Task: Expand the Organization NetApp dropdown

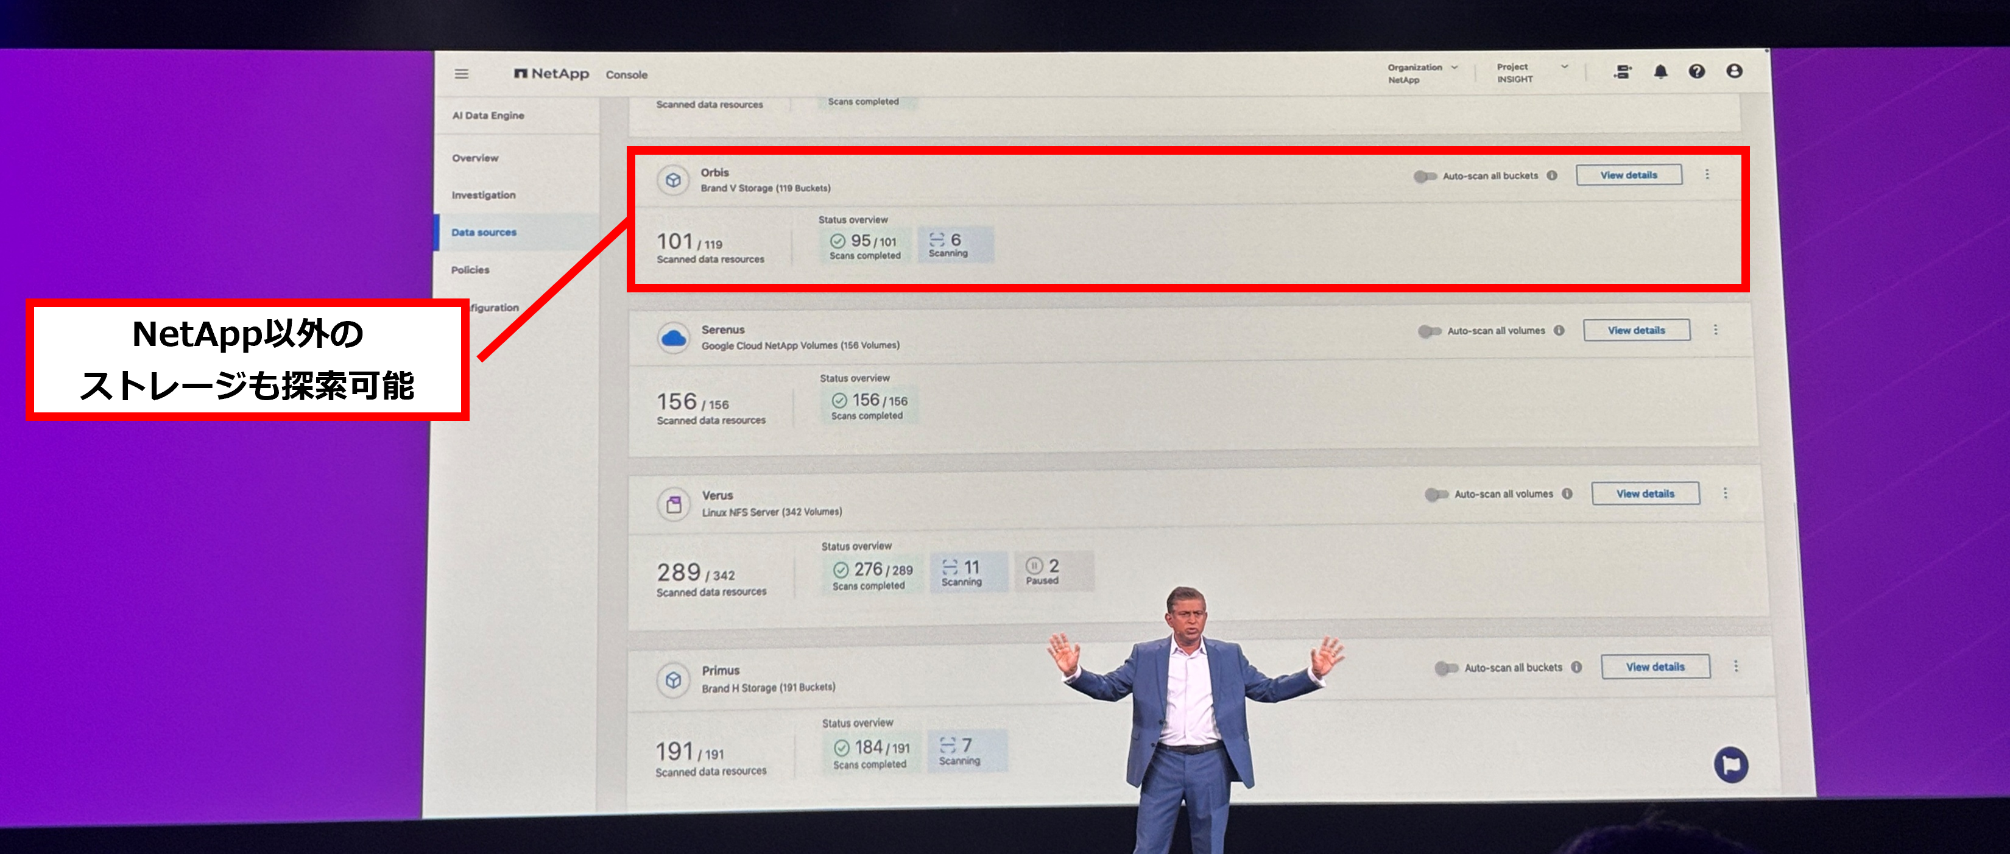Action: coord(1423,73)
